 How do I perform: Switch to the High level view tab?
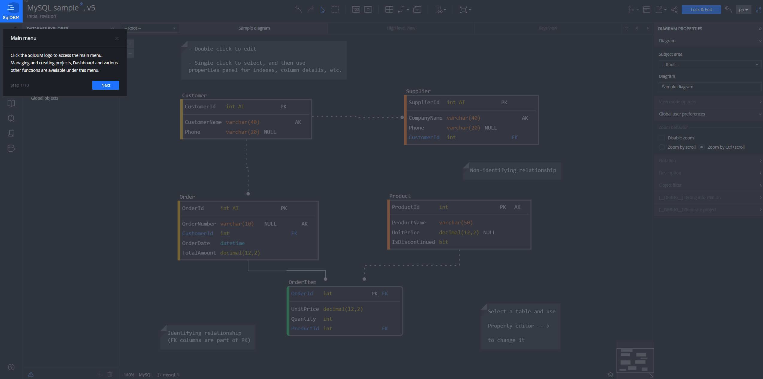pyautogui.click(x=401, y=28)
